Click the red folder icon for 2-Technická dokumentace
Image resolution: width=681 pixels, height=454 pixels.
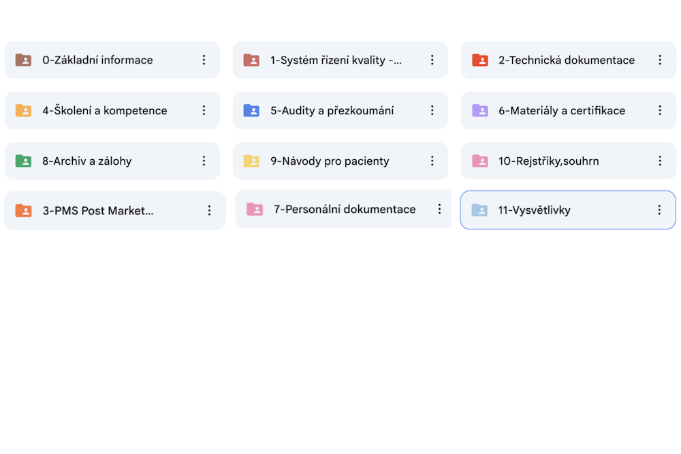point(480,60)
